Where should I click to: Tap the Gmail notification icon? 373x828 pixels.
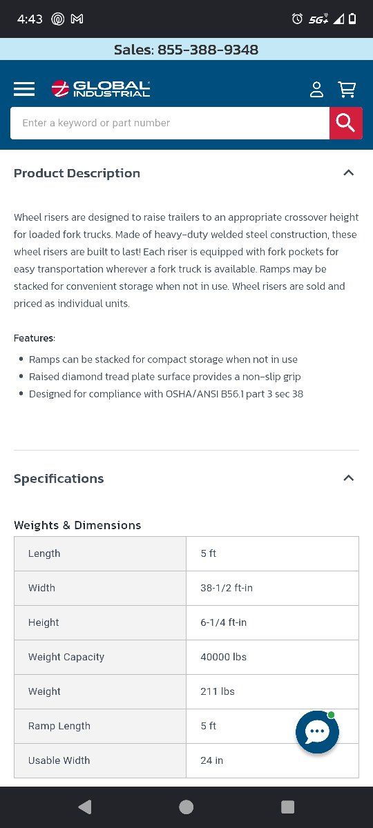(x=77, y=19)
